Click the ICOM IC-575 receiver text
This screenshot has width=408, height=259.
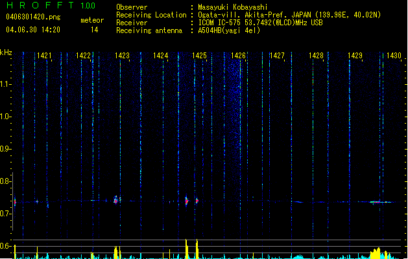(x=260, y=23)
